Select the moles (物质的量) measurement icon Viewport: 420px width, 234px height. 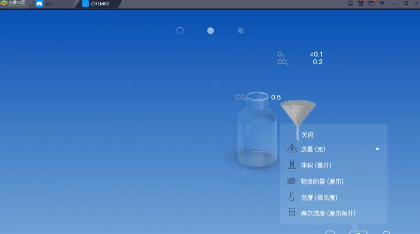(291, 181)
